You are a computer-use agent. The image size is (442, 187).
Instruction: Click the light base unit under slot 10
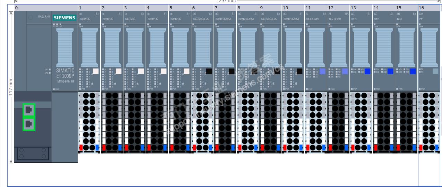(x=293, y=122)
